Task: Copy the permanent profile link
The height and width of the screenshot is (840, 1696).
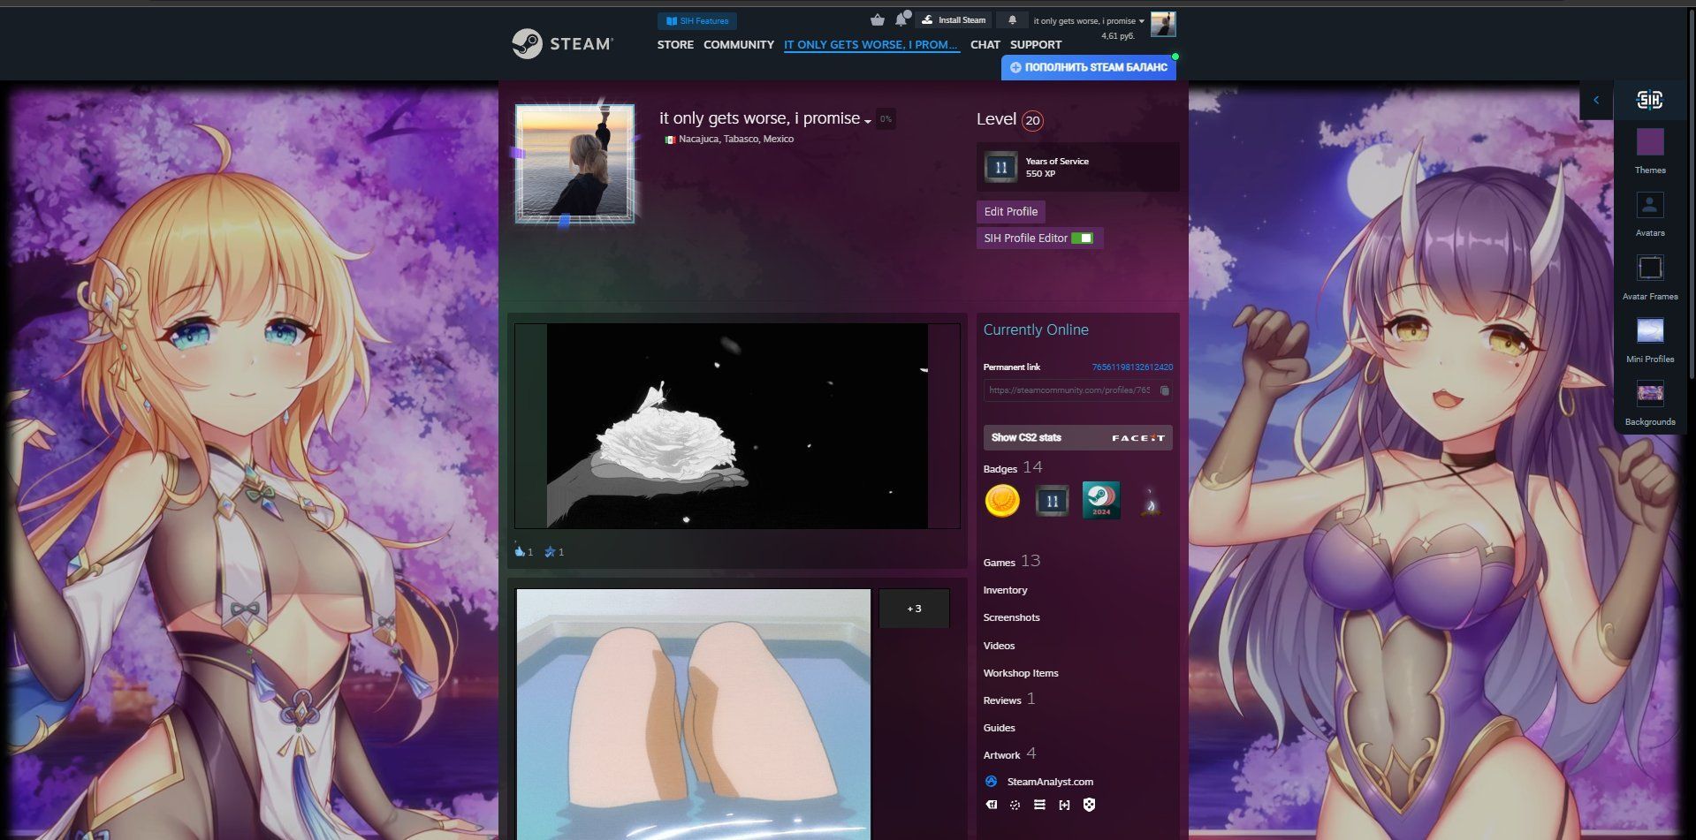Action: coord(1164,390)
